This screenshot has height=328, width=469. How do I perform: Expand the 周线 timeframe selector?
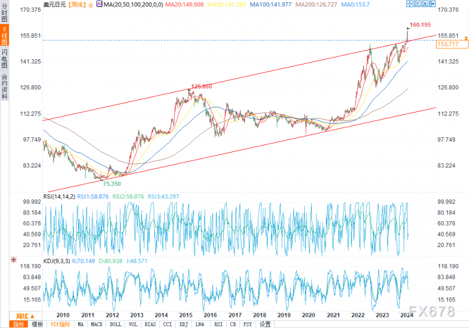pyautogui.click(x=25, y=316)
